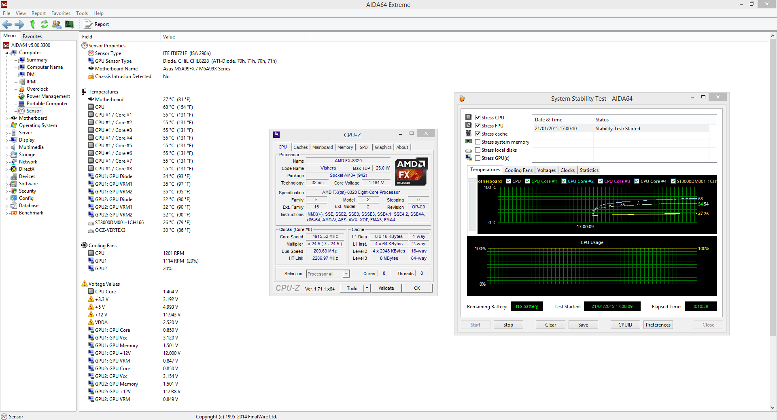Viewport: 777px width, 420px height.
Task: Click the CPUID button
Action: point(625,325)
